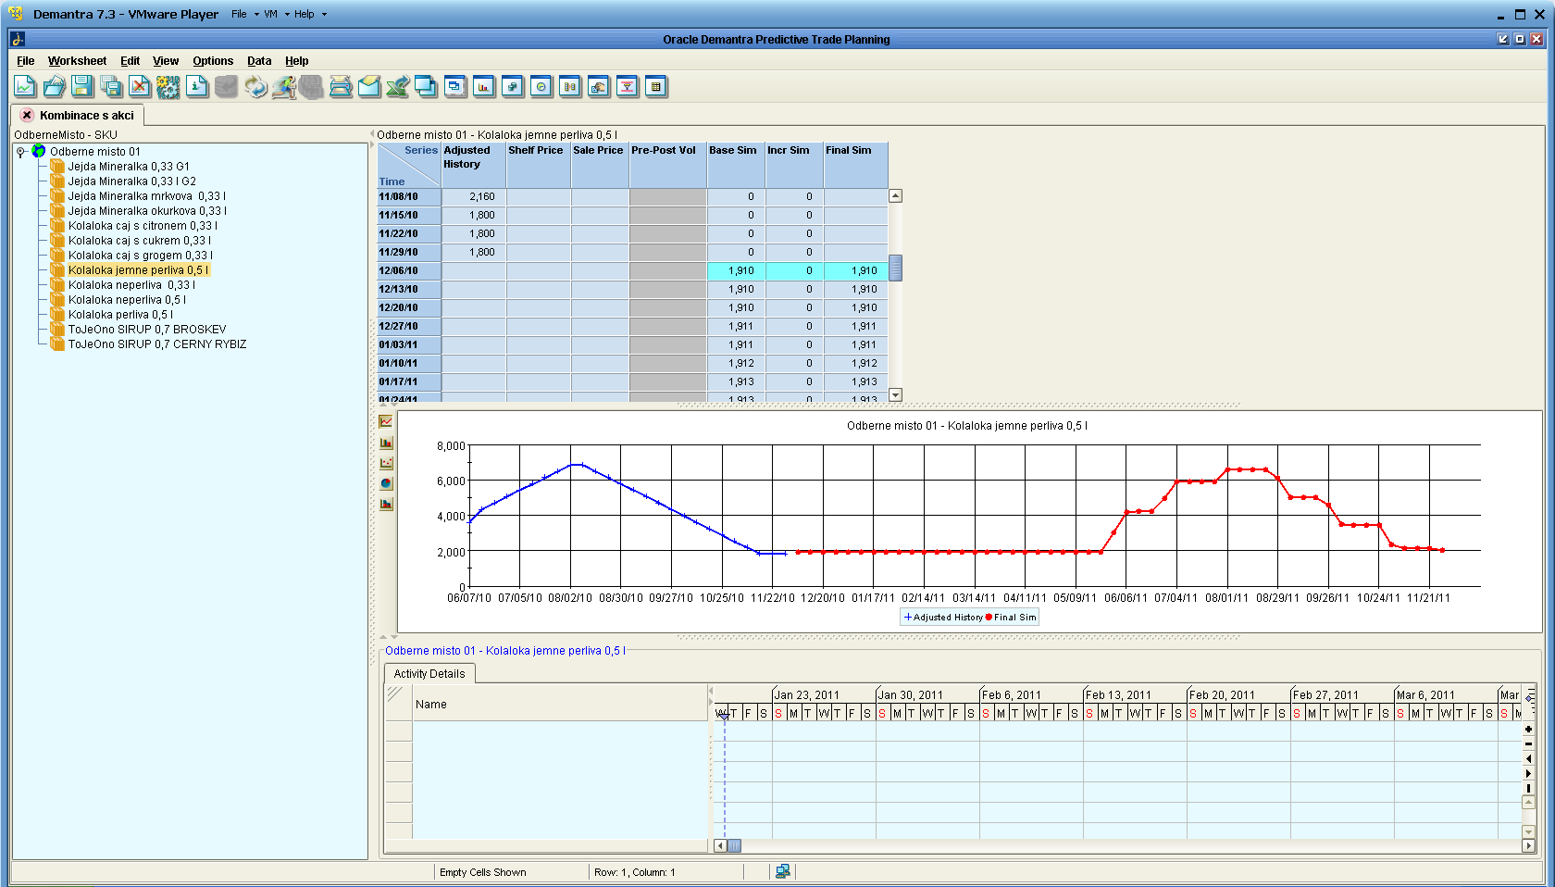Select Kolaloka caj s citronem 0,33 l
This screenshot has width=1555, height=887.
click(x=143, y=226)
